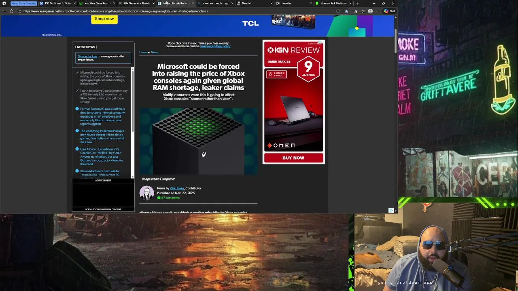
Task: Click checkmark beside PS5 £20 story
Action: (77, 91)
